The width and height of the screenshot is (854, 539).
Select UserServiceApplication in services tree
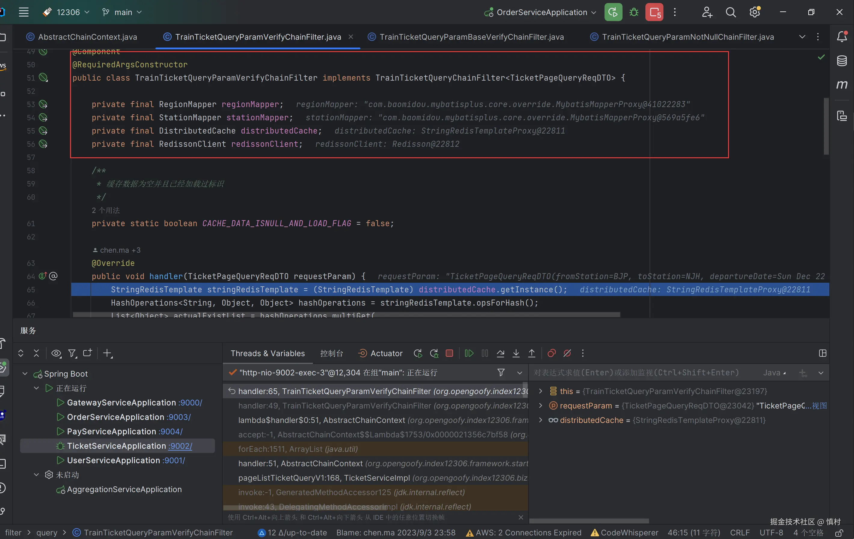114,460
